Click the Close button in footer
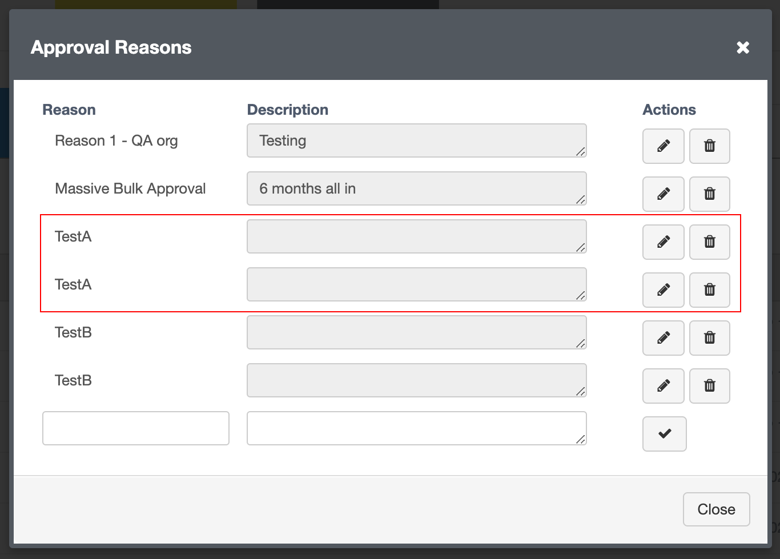Viewport: 780px width, 559px height. pos(716,509)
